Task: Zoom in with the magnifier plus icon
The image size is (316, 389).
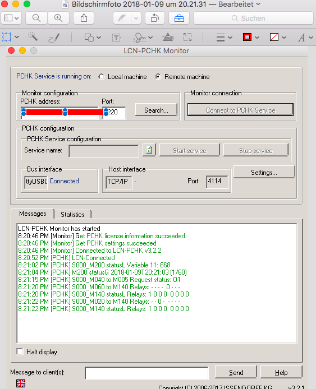Action: coord(58,18)
